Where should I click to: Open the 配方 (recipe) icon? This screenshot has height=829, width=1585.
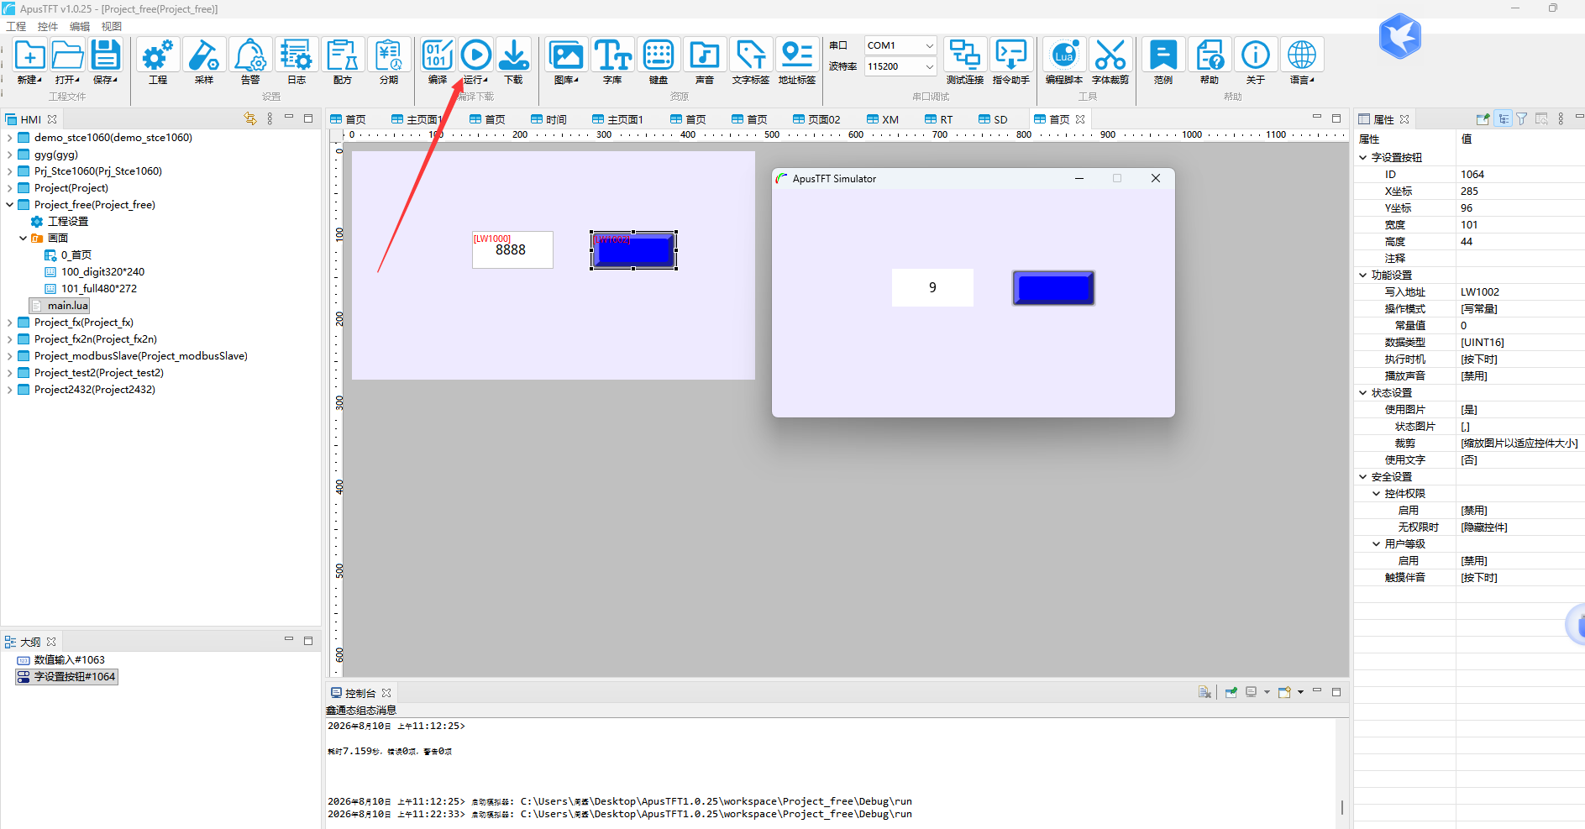click(343, 55)
